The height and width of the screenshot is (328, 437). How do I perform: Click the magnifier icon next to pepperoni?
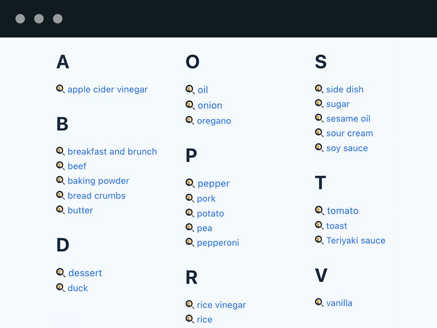[x=190, y=242]
